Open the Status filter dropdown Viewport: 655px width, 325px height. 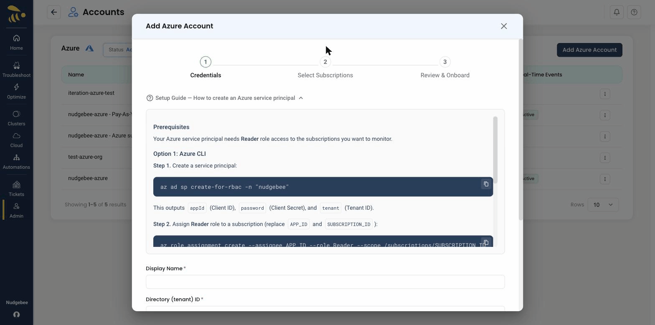click(118, 50)
